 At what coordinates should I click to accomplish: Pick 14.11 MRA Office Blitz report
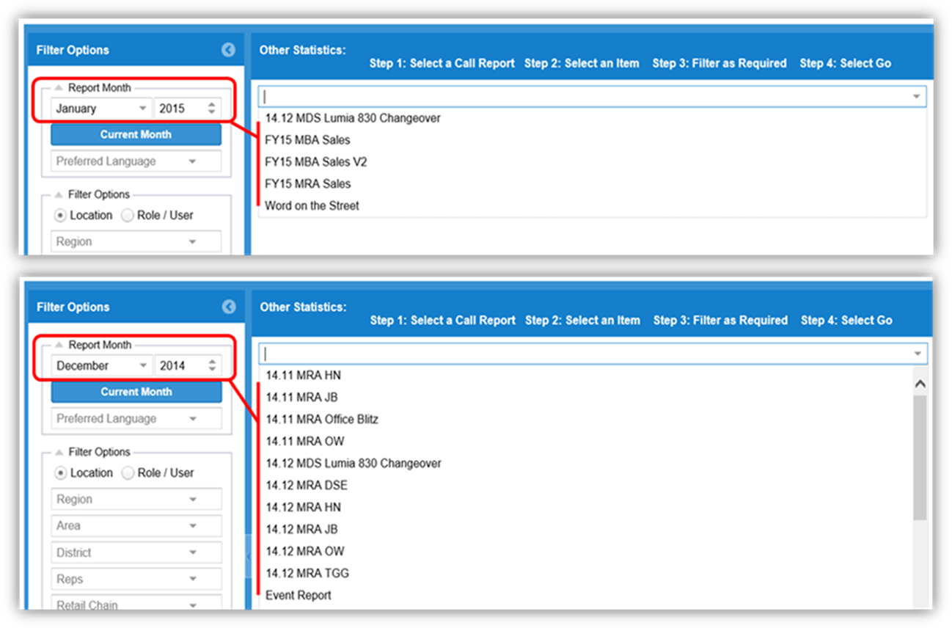click(322, 420)
